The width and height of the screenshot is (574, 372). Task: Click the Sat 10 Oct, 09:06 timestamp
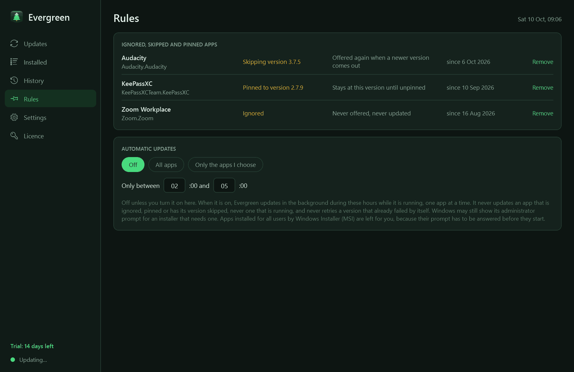click(x=540, y=19)
